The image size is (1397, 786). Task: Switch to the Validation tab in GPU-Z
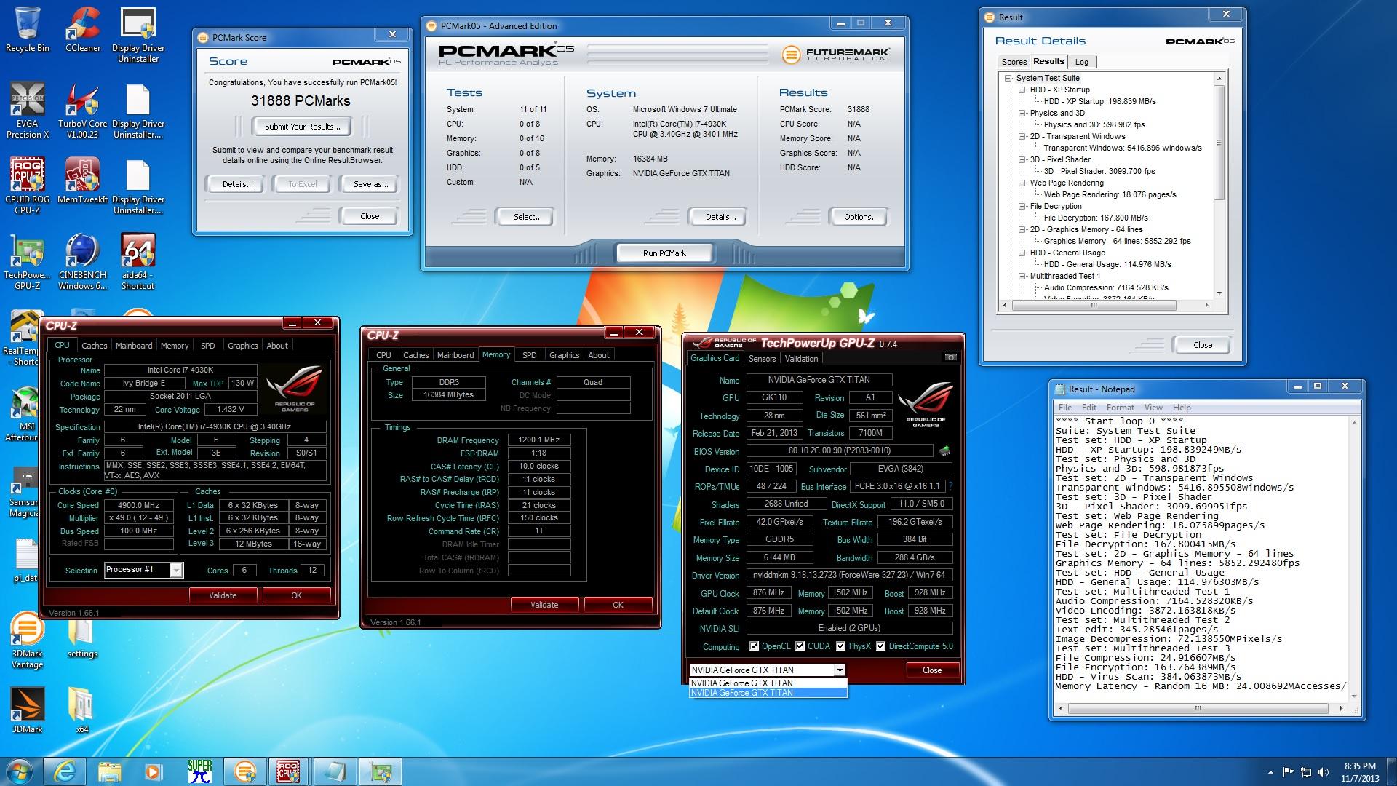[x=801, y=359]
